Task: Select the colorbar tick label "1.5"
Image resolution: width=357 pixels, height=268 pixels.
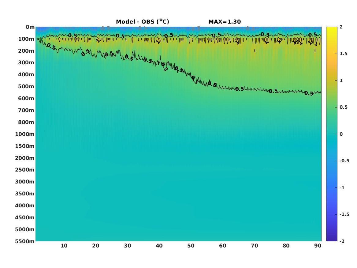Action: click(344, 54)
